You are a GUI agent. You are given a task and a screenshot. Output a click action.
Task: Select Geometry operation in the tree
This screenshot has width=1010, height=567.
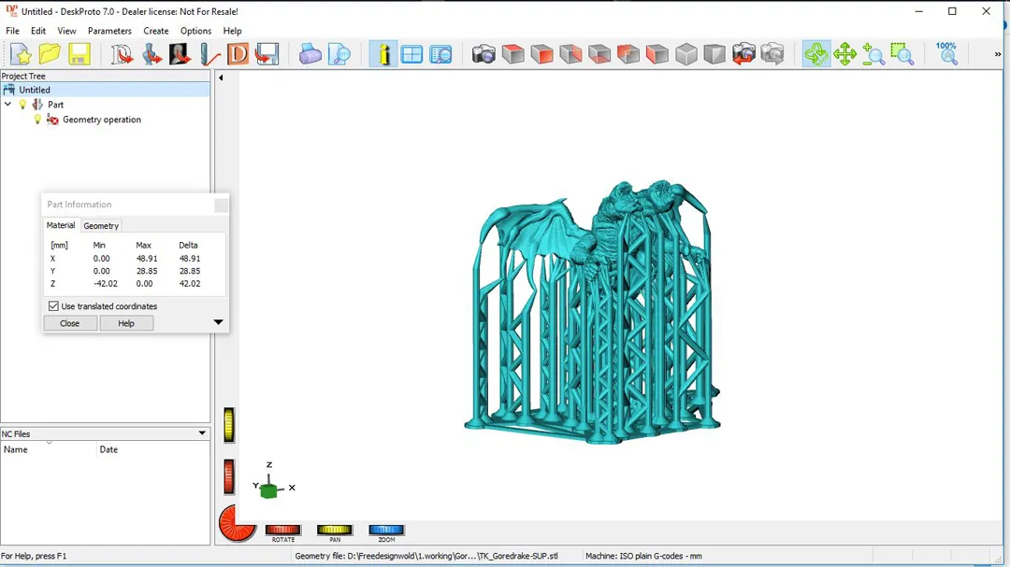click(x=102, y=120)
